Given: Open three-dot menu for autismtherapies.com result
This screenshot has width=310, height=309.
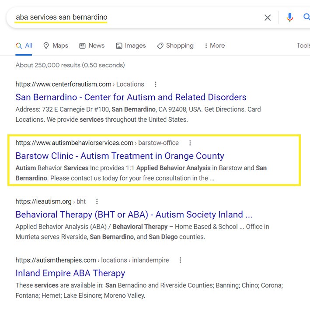Looking at the screenshot, I should click(x=180, y=260).
